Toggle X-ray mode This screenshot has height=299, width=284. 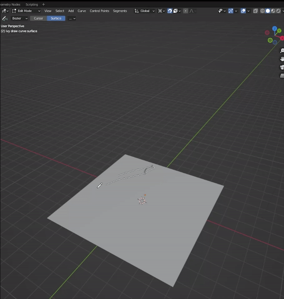point(256,11)
